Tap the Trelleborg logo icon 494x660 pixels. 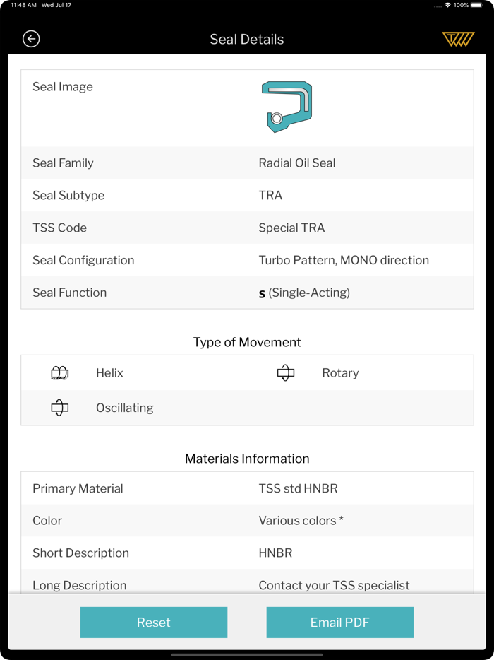[x=458, y=39]
